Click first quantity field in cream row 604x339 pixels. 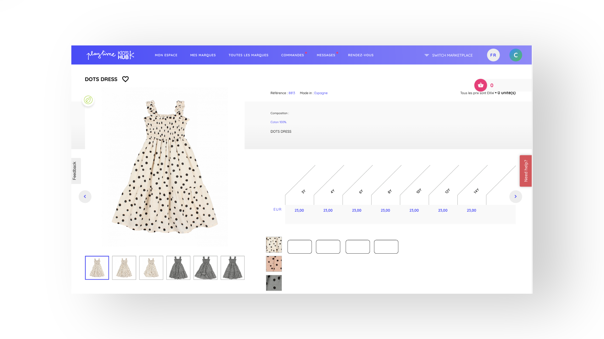[x=300, y=247]
